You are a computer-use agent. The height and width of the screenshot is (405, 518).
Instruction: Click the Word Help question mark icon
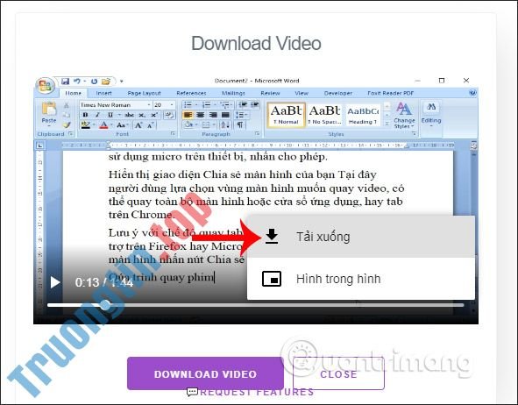(x=472, y=93)
